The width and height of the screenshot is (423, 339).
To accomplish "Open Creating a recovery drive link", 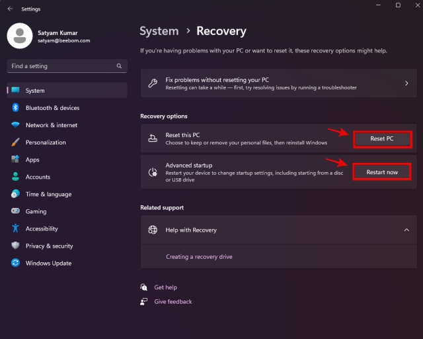I will (199, 256).
